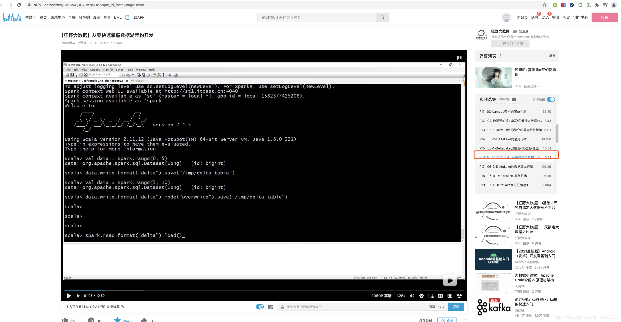Select episode P17 06-3-DeltaLake的数据版本控制

pyautogui.click(x=515, y=167)
